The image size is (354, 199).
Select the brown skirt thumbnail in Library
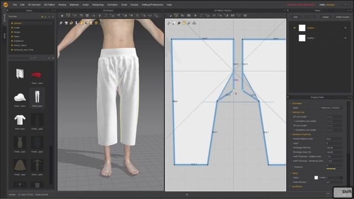pyautogui.click(x=20, y=165)
